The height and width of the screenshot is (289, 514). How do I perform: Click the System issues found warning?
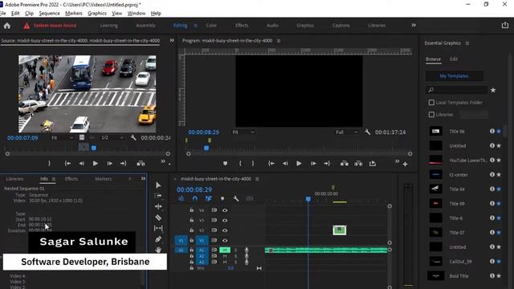(x=50, y=26)
